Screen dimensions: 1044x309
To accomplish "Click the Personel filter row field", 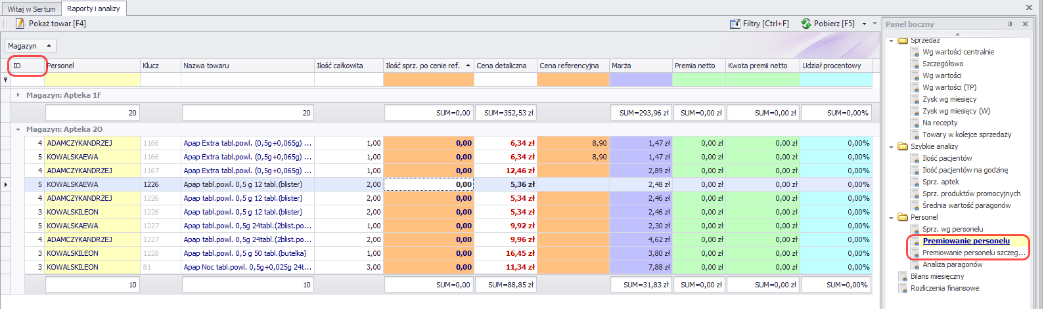I will click(93, 79).
